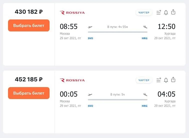Add the 00:05 flight to the comparison list
Image resolution: width=189 pixels, height=138 pixels.
click(x=159, y=80)
